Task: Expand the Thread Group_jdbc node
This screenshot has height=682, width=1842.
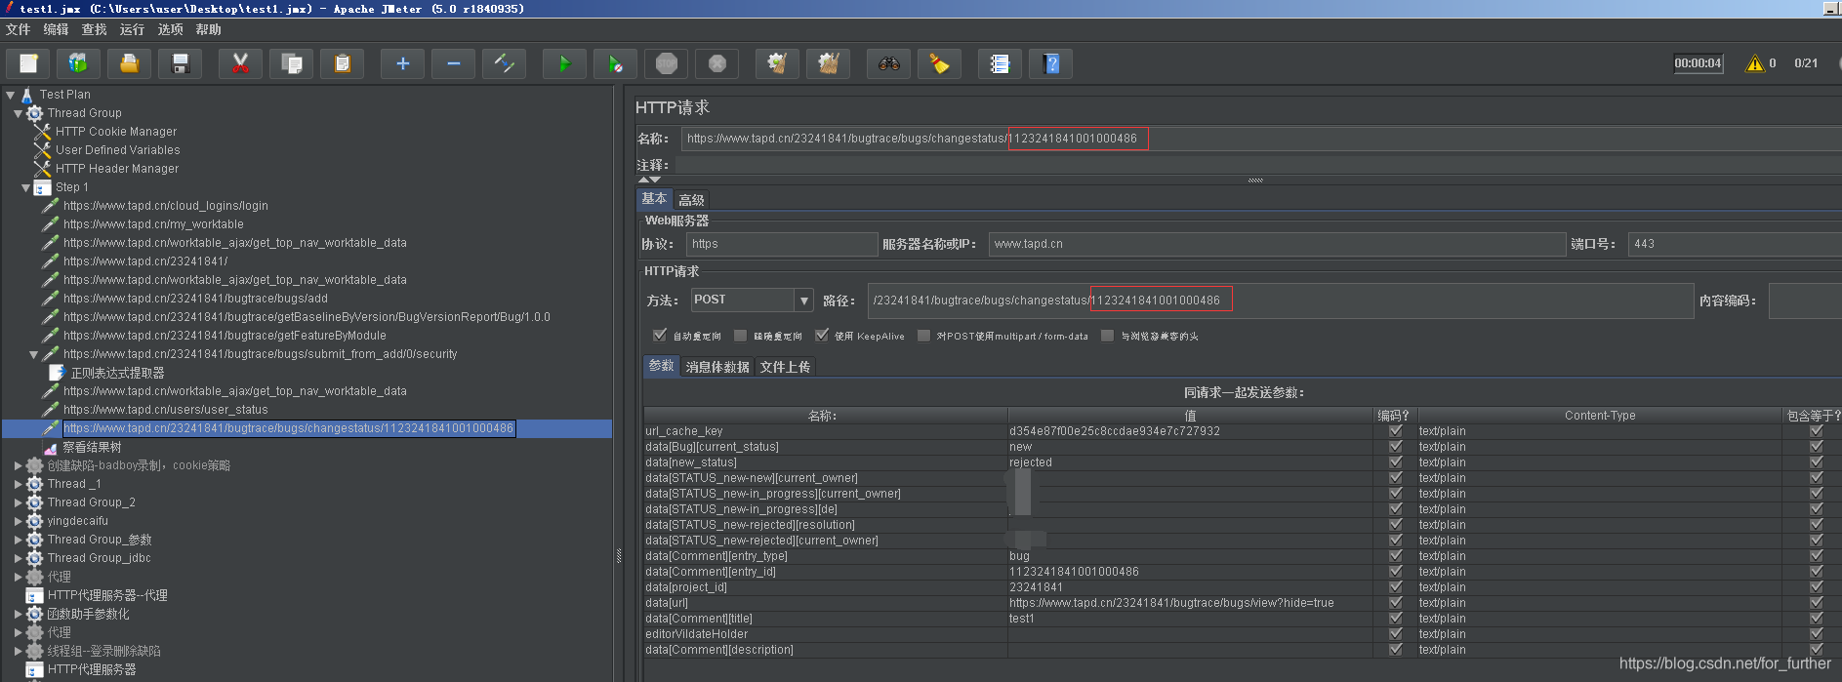Action: pos(18,558)
